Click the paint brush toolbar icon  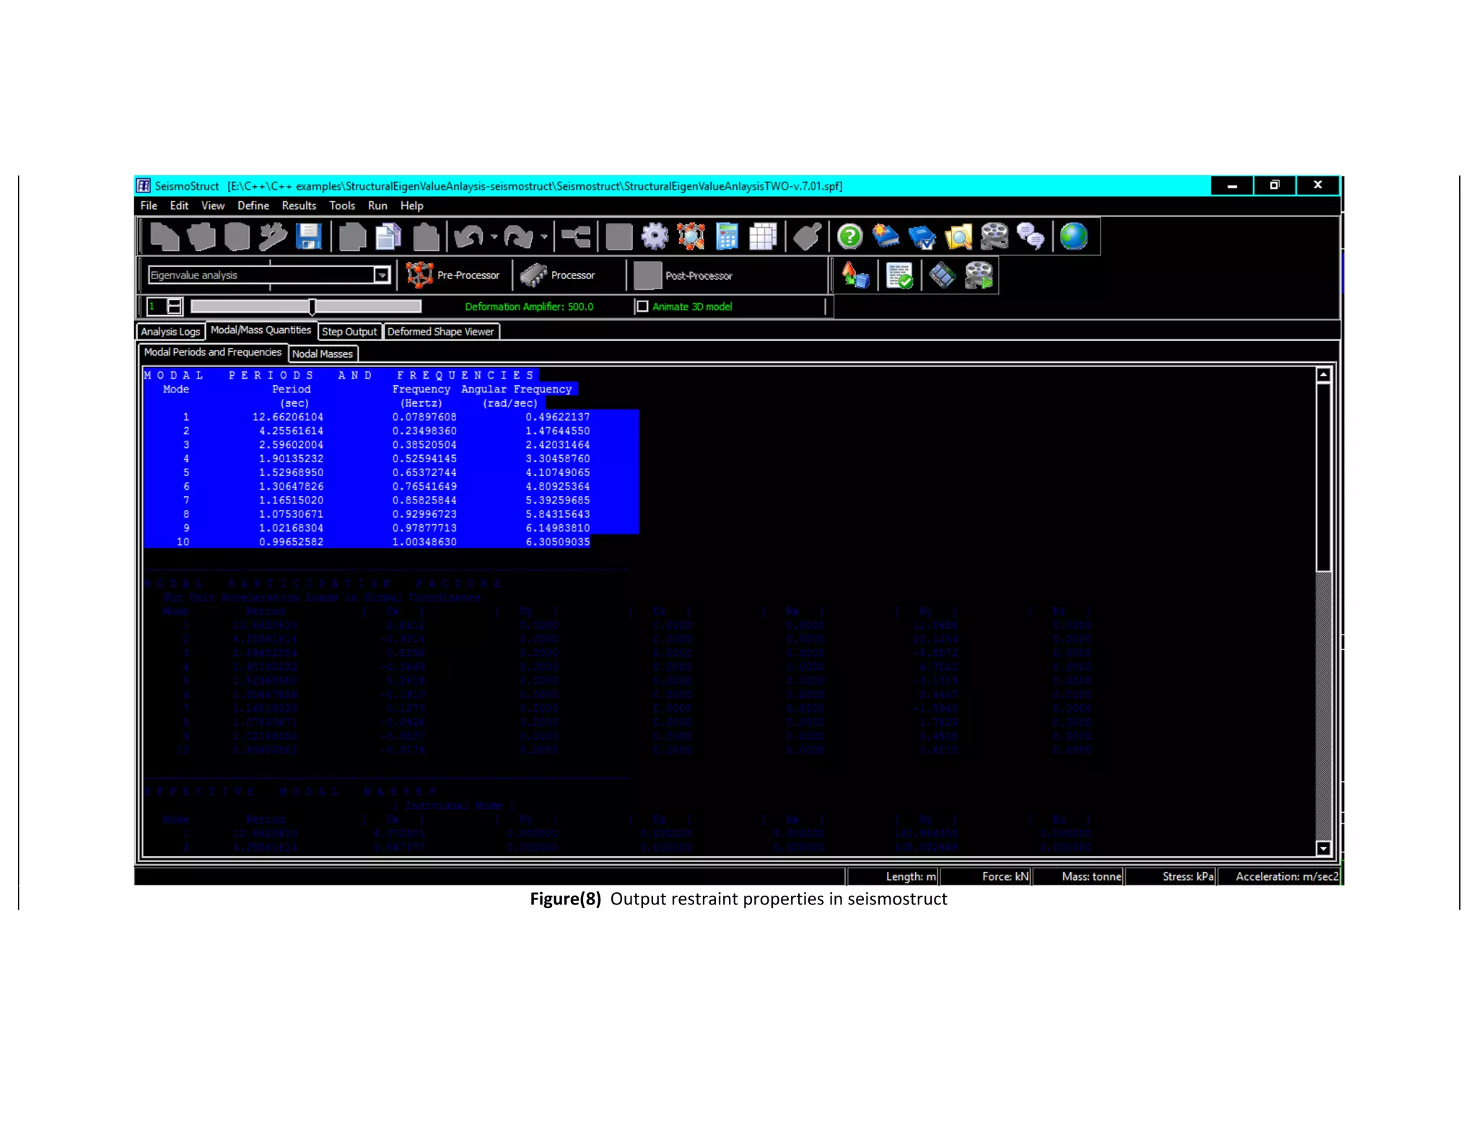click(807, 236)
